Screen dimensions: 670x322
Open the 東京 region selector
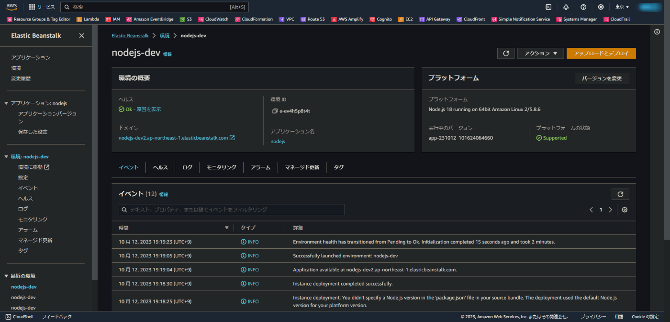coord(622,7)
